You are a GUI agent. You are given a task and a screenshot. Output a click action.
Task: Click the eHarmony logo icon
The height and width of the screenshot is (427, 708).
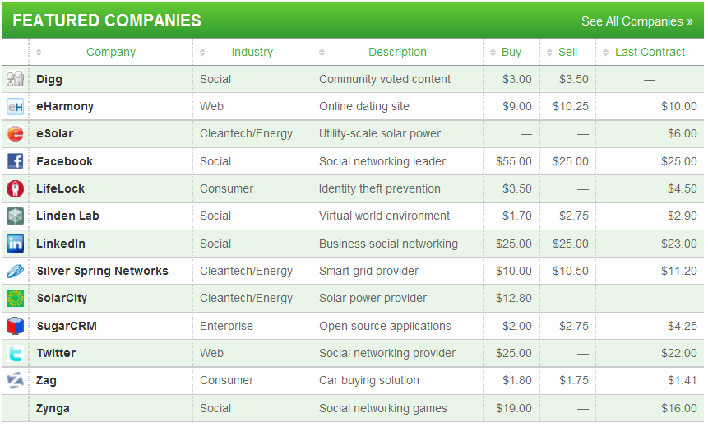15,107
